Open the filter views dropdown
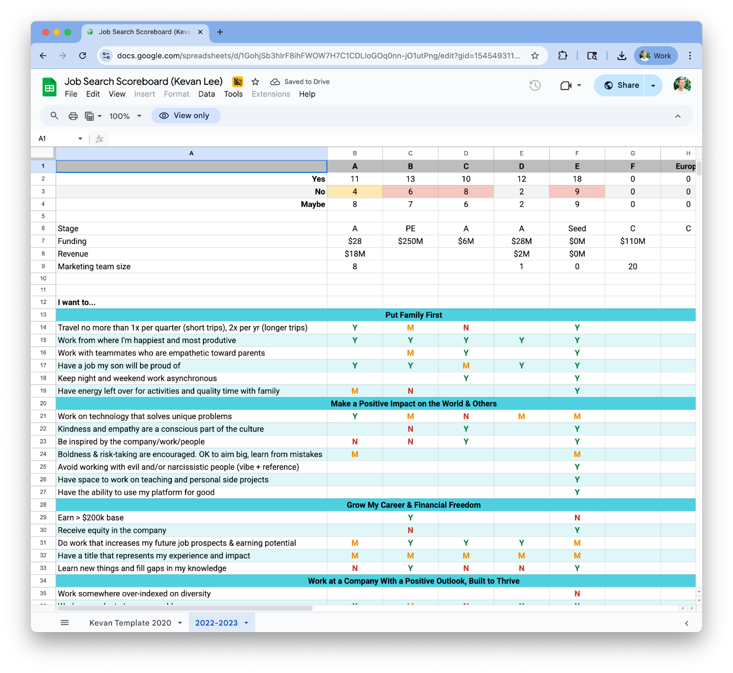The image size is (733, 673). pos(93,116)
